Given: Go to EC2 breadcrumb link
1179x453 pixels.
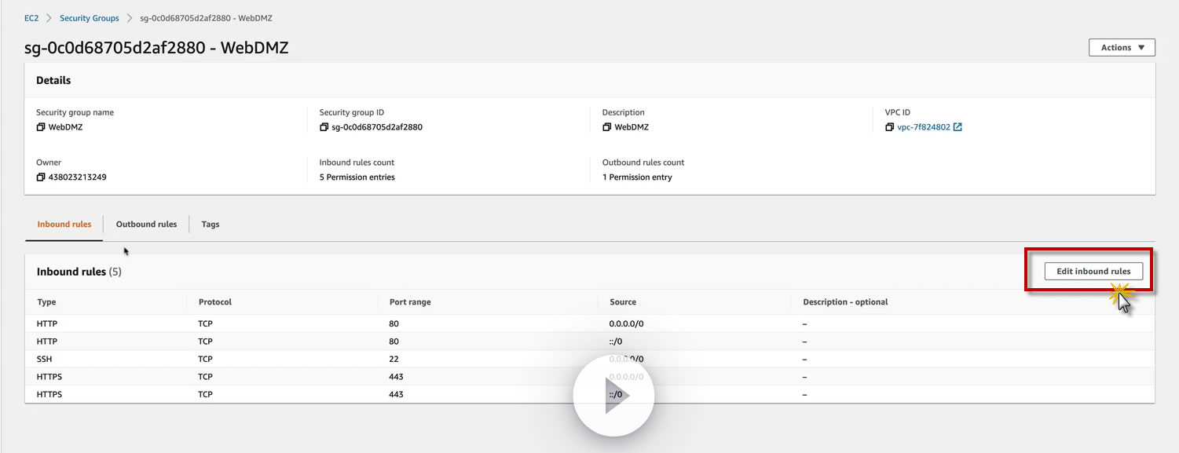Looking at the screenshot, I should tap(31, 18).
